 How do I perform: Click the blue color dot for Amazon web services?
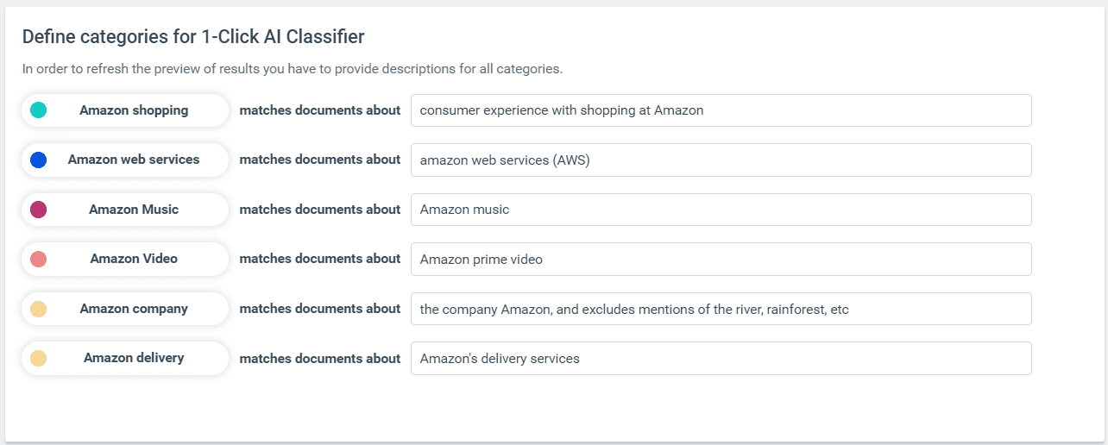tap(38, 160)
